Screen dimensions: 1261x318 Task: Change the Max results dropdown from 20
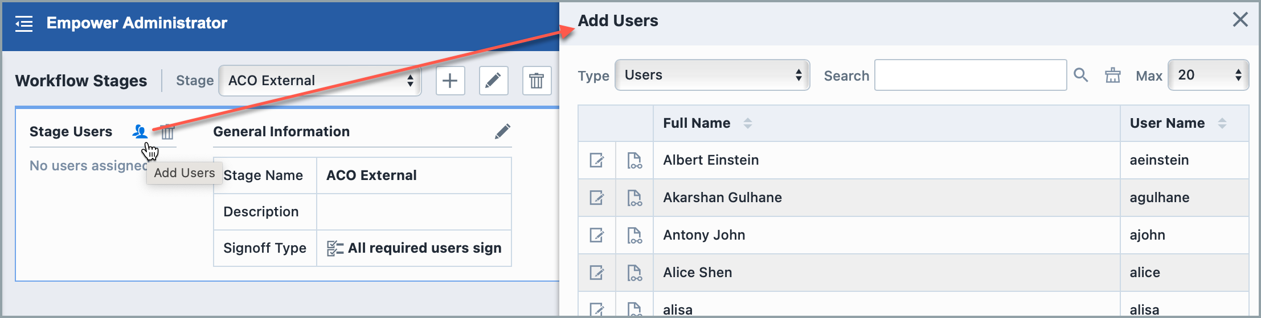click(1208, 75)
